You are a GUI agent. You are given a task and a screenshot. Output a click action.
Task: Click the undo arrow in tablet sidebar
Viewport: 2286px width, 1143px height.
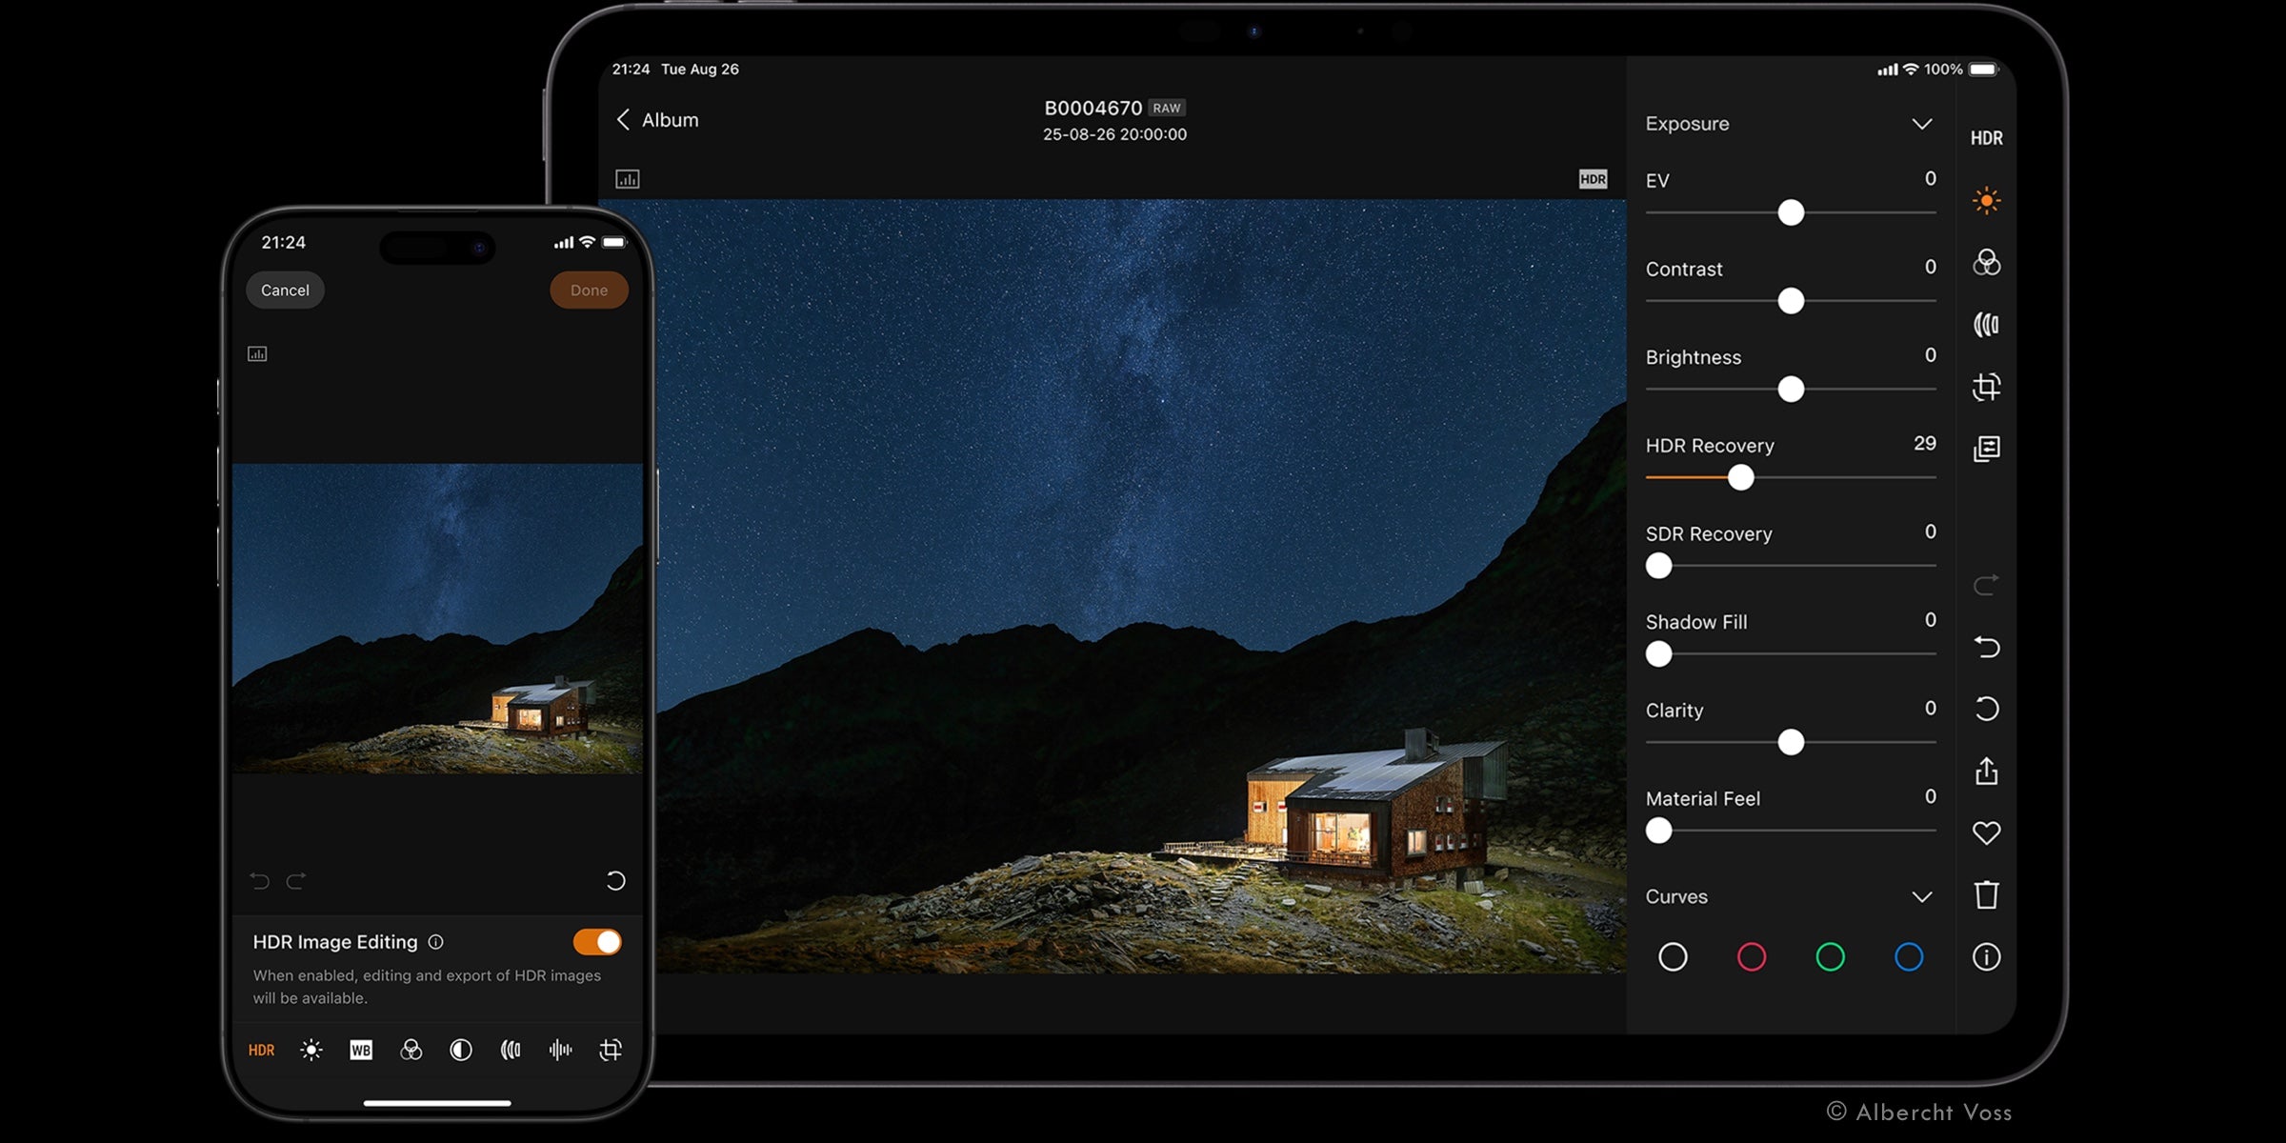point(1986,648)
